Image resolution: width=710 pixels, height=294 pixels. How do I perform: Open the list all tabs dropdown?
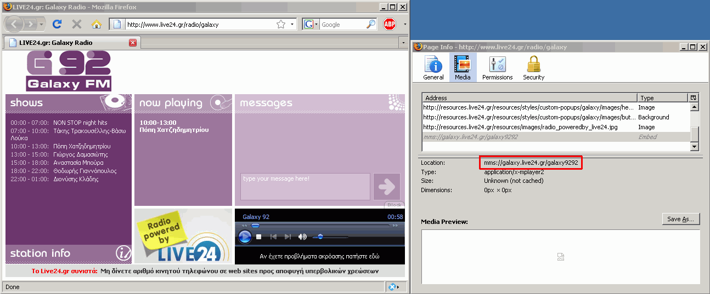[x=403, y=43]
